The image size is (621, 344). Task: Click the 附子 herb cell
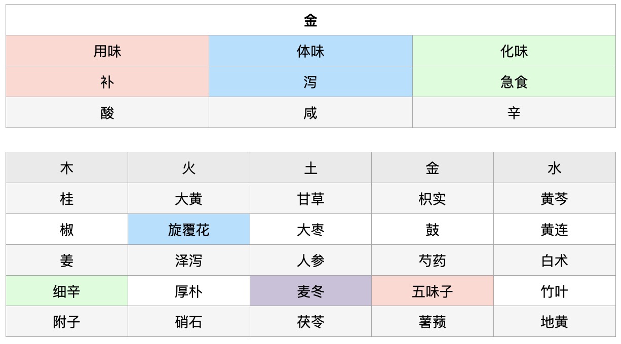pyautogui.click(x=67, y=322)
